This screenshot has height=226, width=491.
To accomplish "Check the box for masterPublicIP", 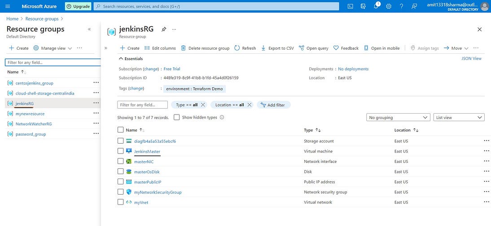I will pyautogui.click(x=121, y=182).
